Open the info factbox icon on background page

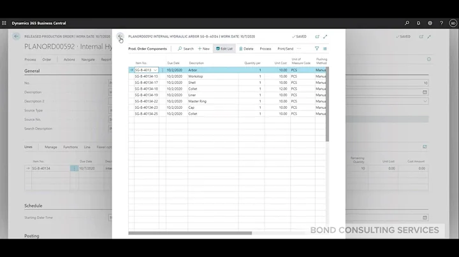[429, 59]
